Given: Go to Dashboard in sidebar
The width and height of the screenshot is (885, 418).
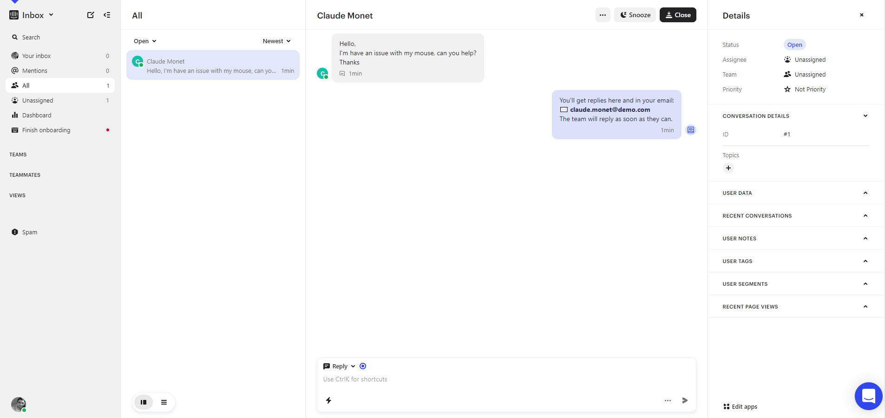Looking at the screenshot, I should tap(37, 115).
